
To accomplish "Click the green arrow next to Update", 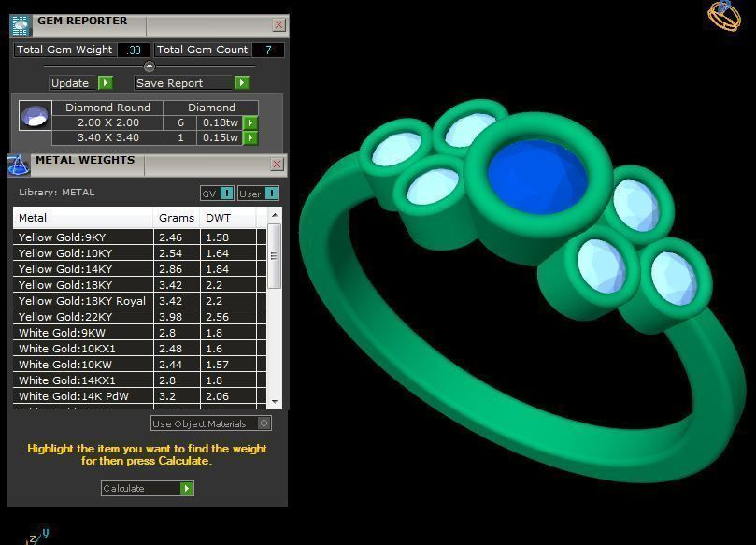I will (x=105, y=83).
